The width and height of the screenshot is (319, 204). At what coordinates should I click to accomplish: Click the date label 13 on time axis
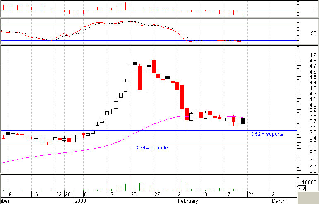coord(110,195)
